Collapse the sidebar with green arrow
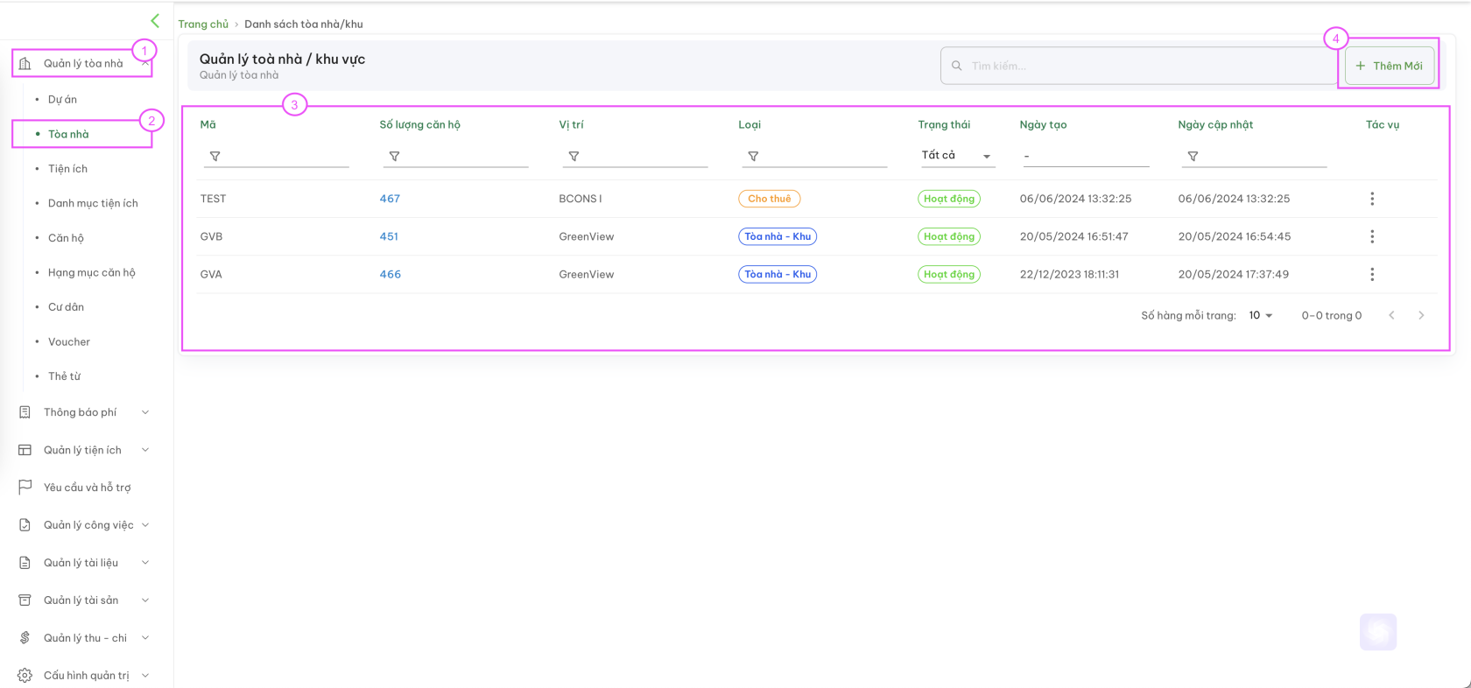 [155, 20]
